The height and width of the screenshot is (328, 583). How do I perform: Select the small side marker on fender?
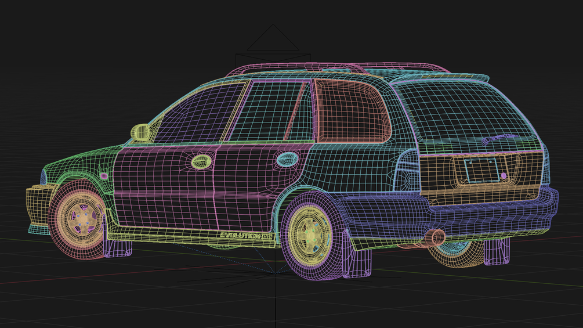tap(104, 175)
